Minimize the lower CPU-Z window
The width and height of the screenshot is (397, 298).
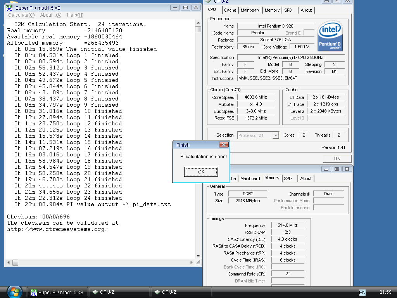pos(326,169)
